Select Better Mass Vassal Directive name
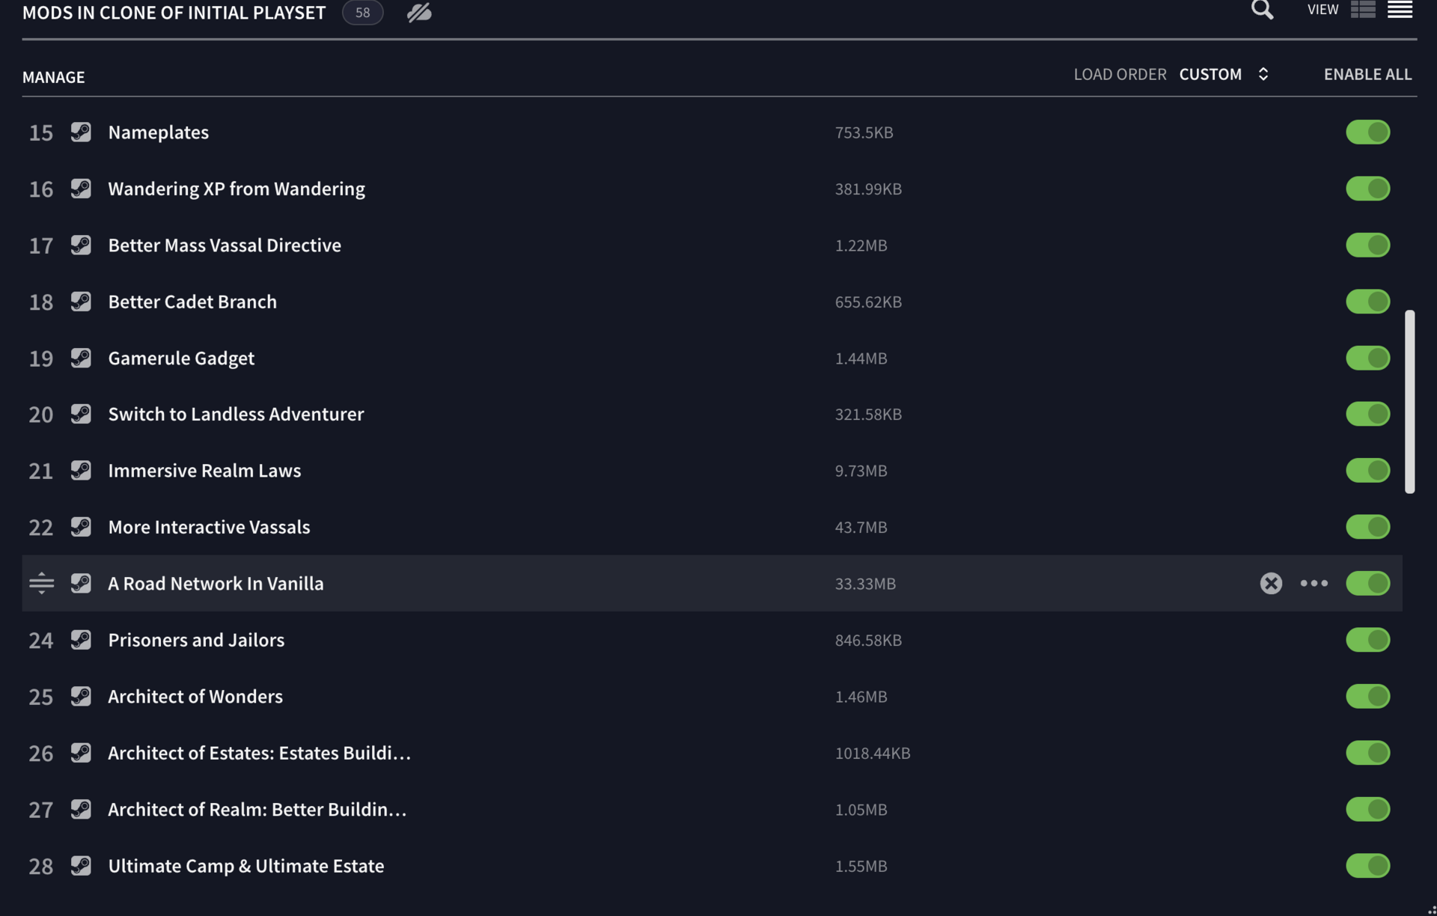Viewport: 1437px width, 916px height. point(225,245)
